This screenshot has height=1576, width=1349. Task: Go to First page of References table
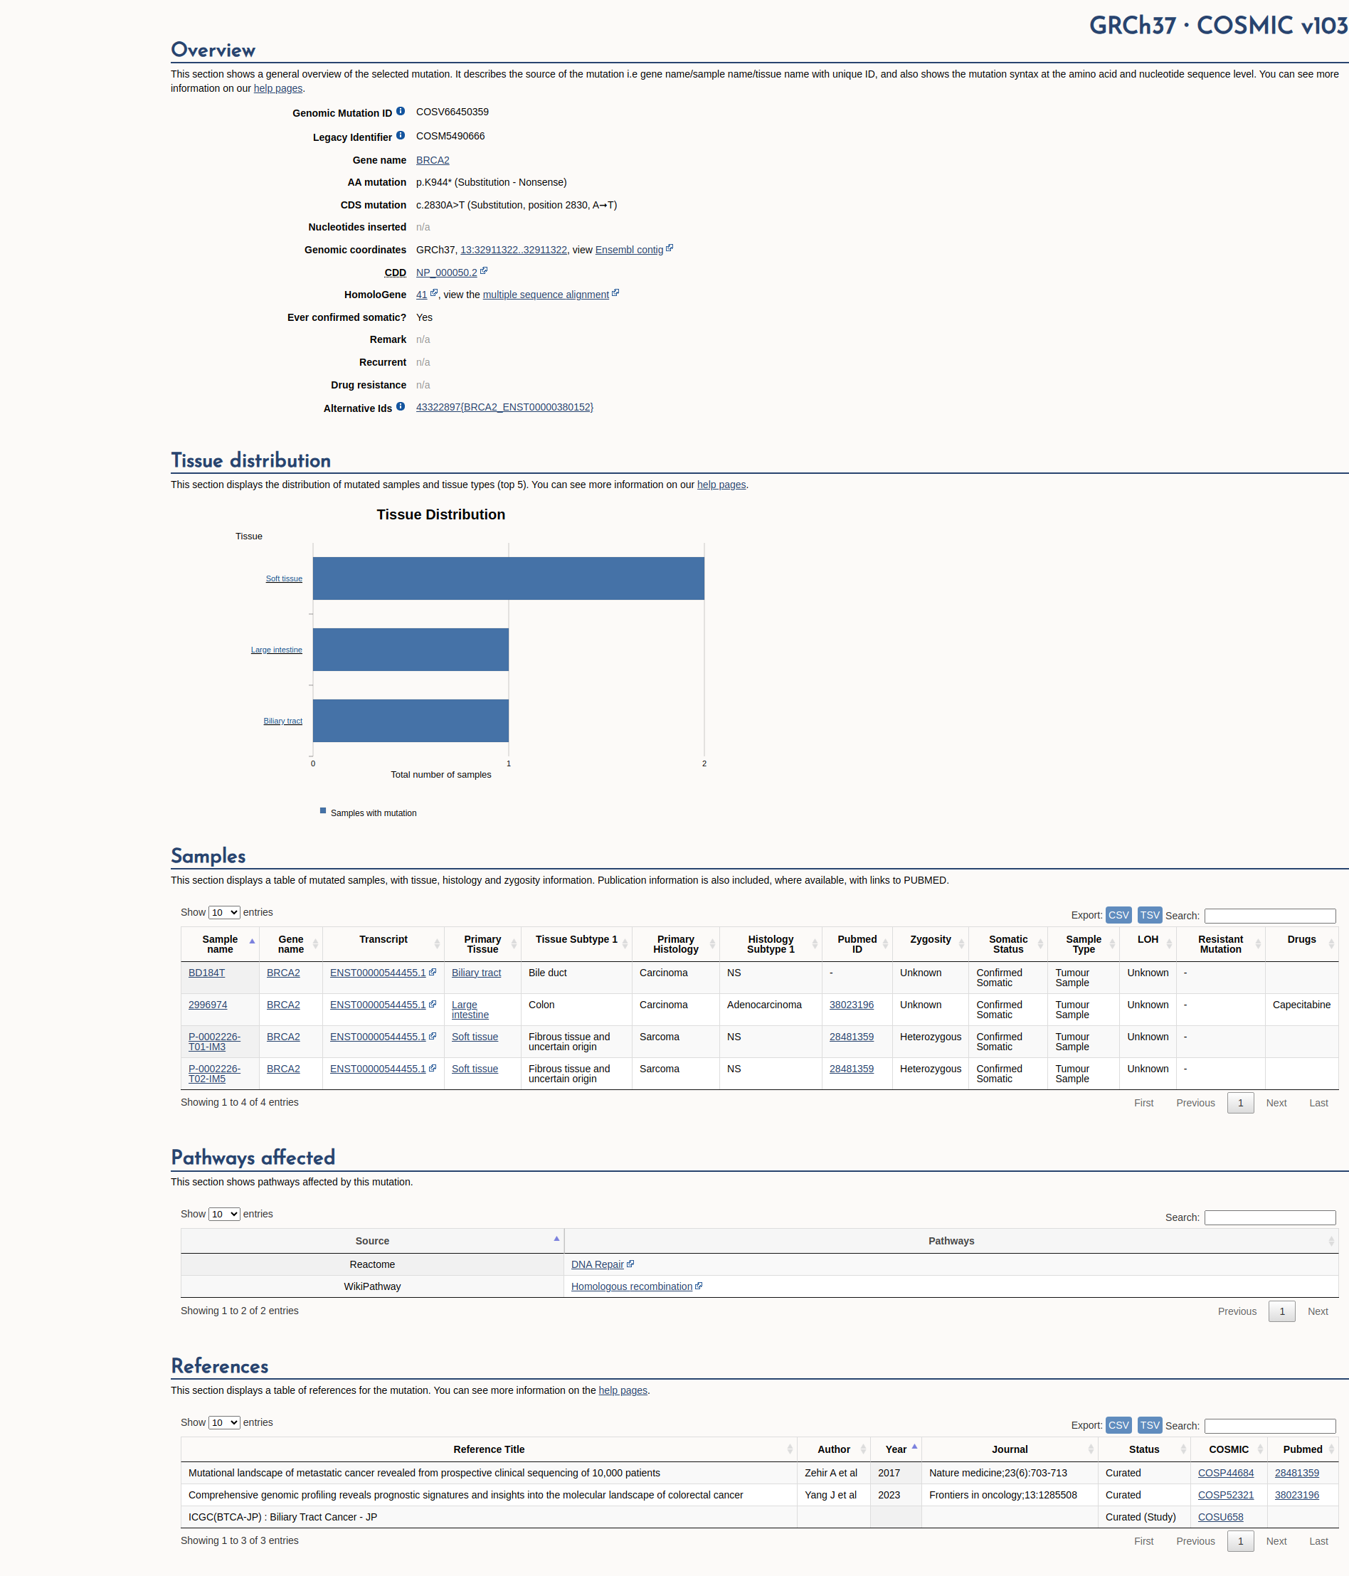(1143, 1541)
